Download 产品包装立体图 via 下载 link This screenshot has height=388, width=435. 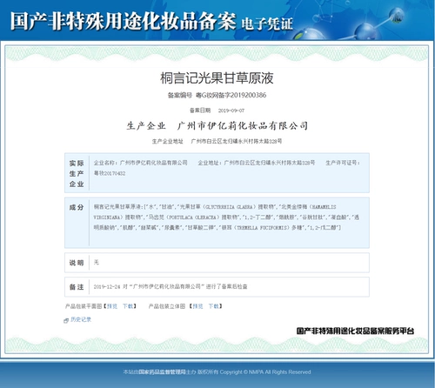pos(214,306)
